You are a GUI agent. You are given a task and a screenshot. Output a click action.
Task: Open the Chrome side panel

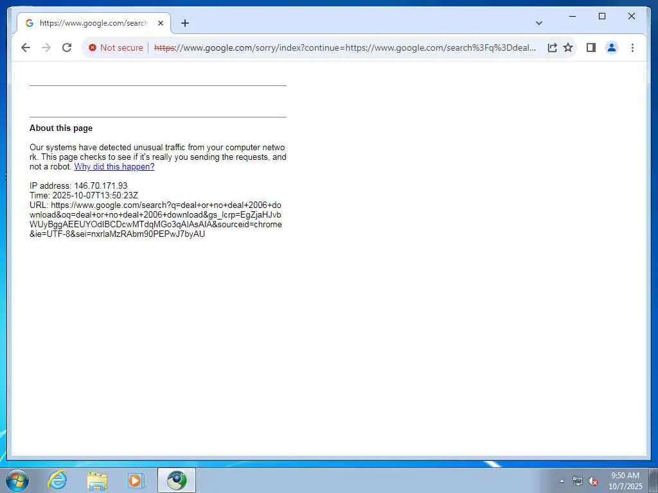click(x=591, y=48)
